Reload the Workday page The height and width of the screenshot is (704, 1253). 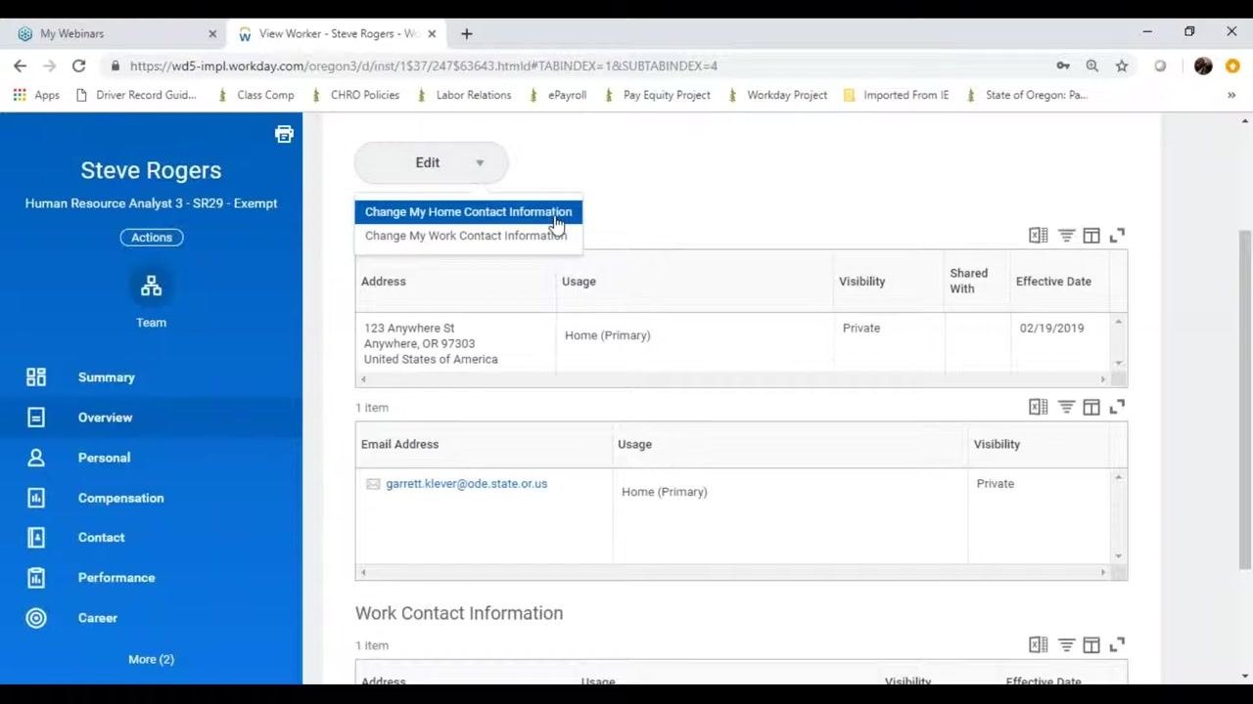[x=78, y=66]
